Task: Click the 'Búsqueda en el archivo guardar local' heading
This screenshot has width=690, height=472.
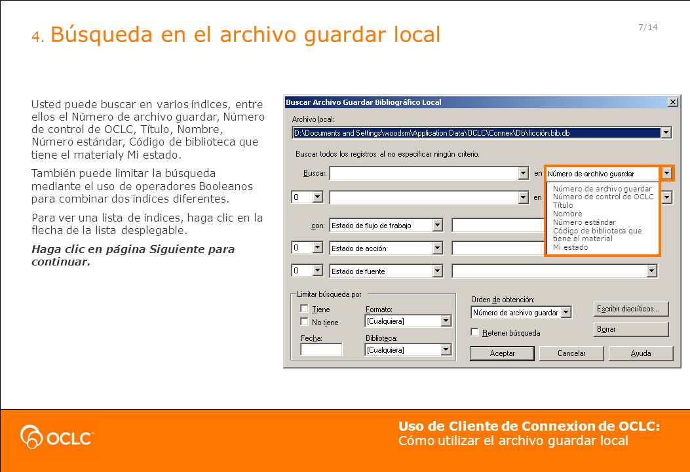Action: (245, 34)
